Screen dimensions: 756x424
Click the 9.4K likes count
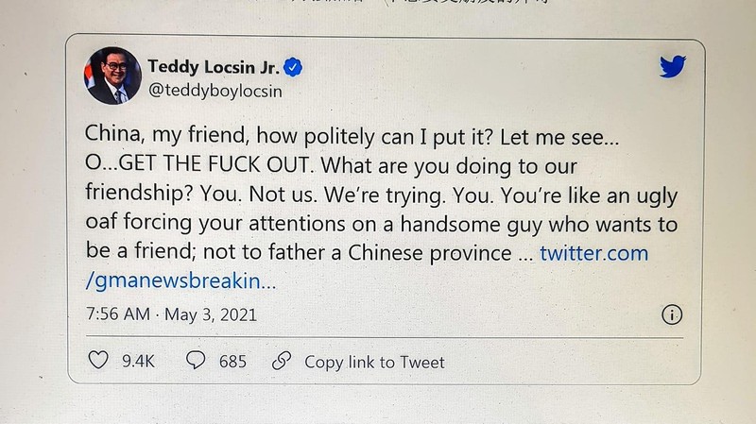[x=138, y=362]
